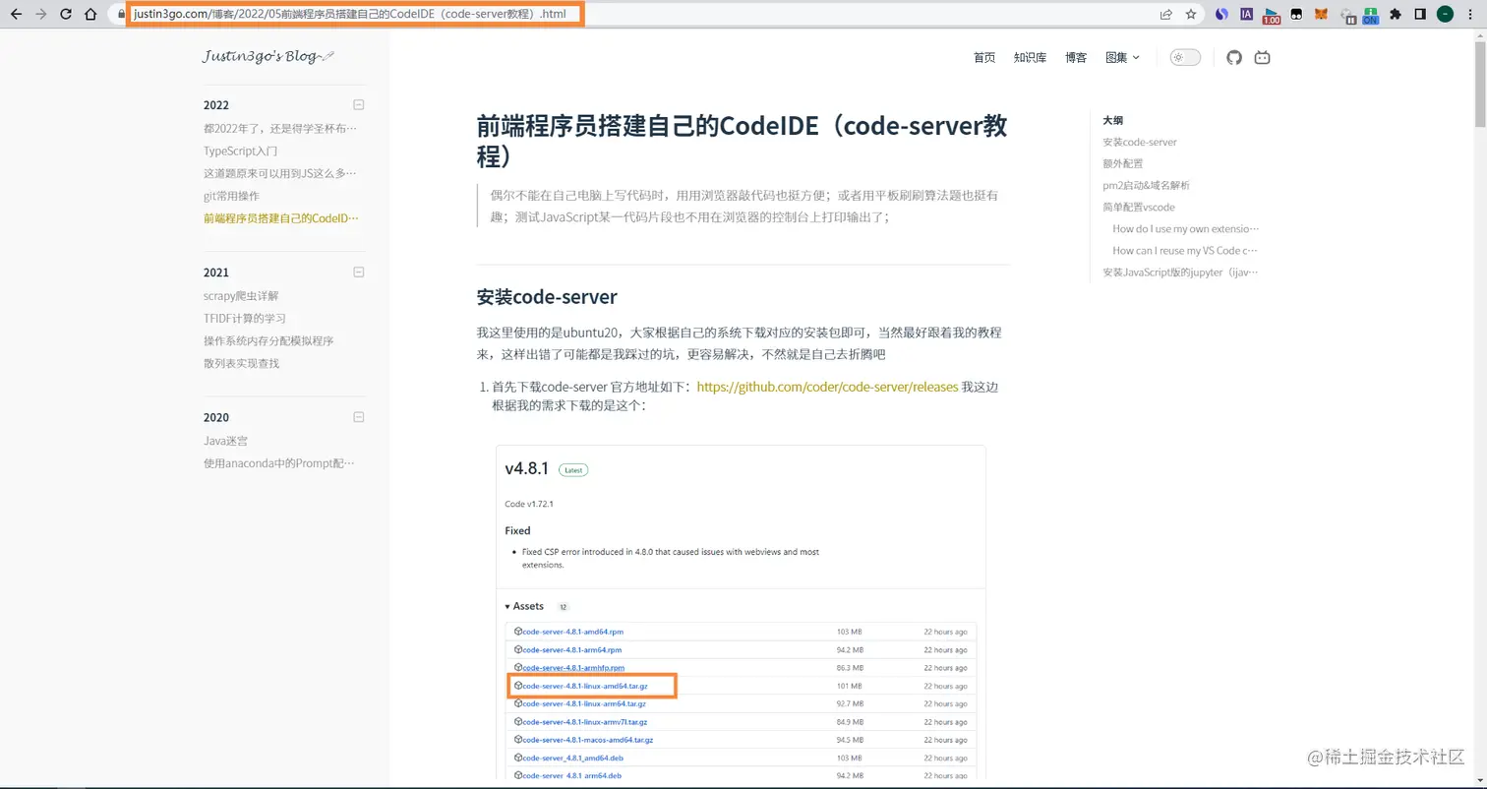The image size is (1487, 789).
Task: Open sidebar post 散列表实现查找
Action: point(241,363)
